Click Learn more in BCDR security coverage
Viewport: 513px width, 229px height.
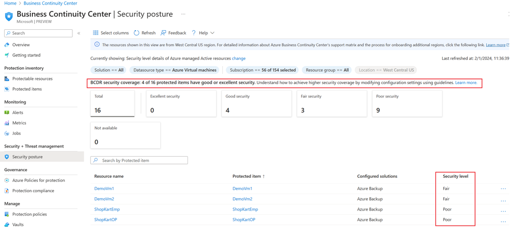coord(466,83)
